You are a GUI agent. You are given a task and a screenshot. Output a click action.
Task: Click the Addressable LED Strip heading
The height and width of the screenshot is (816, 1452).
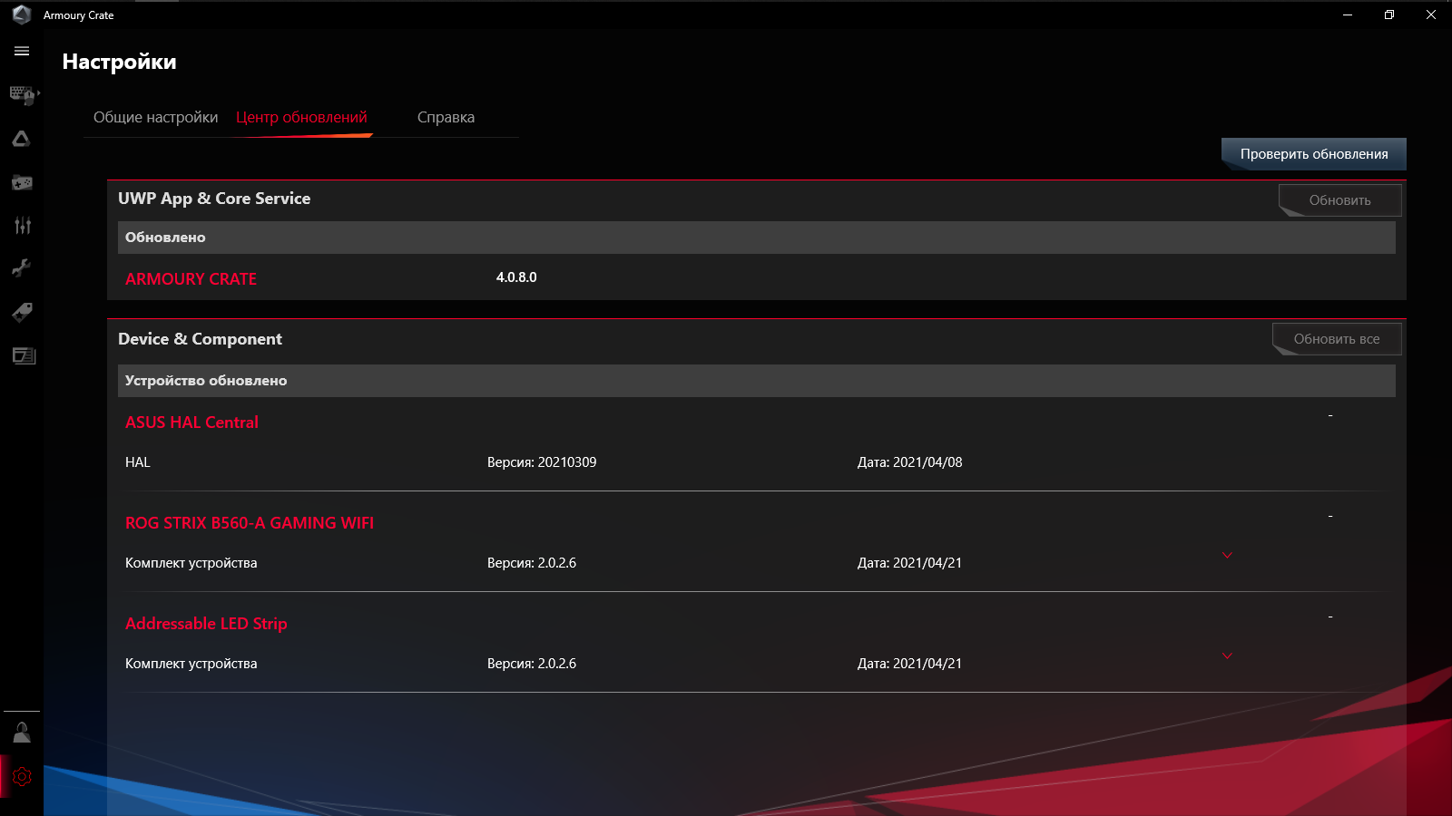point(206,624)
